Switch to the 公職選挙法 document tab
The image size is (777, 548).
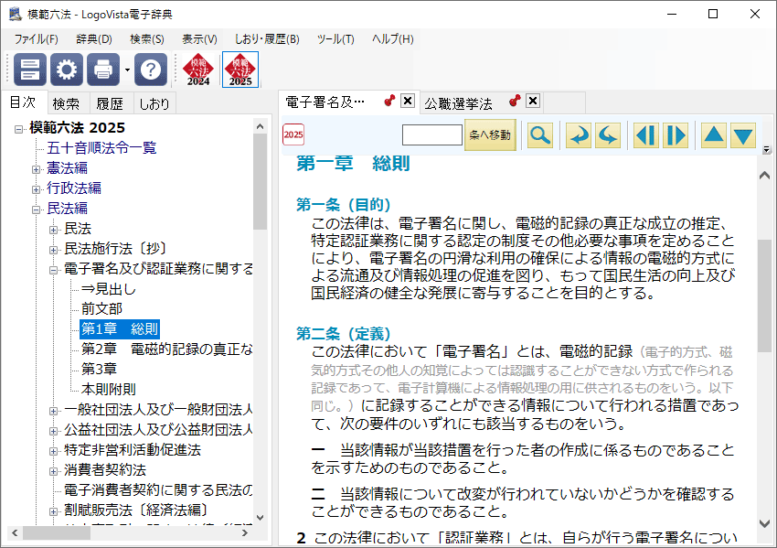point(458,103)
